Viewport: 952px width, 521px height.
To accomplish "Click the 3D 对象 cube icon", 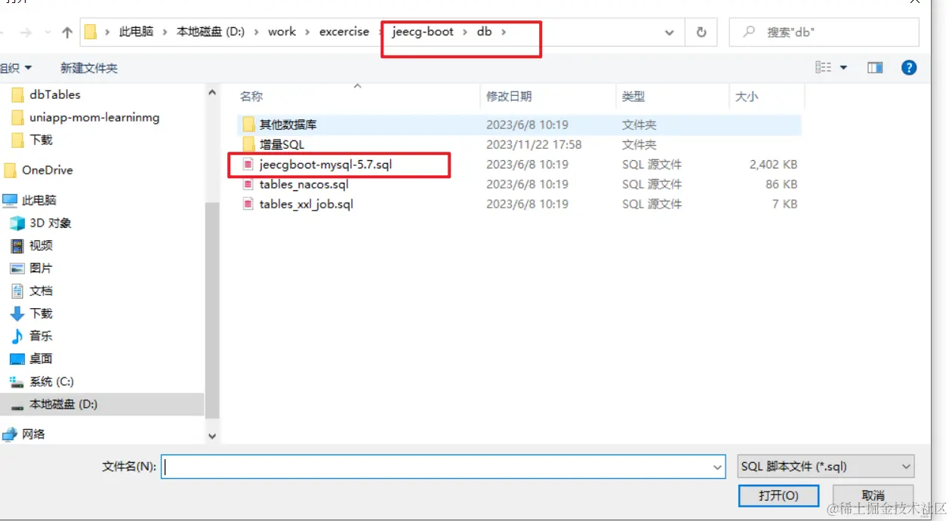I will pos(17,223).
